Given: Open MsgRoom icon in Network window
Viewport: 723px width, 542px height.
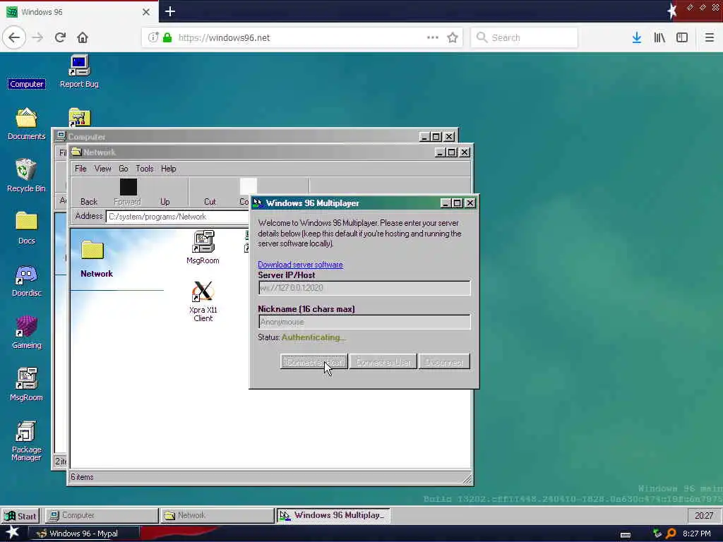Looking at the screenshot, I should click(x=203, y=248).
